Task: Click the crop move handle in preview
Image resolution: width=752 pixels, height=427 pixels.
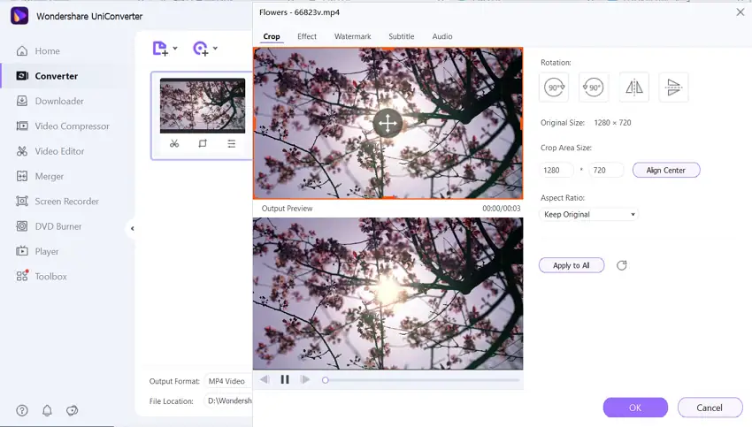Action: pyautogui.click(x=388, y=123)
